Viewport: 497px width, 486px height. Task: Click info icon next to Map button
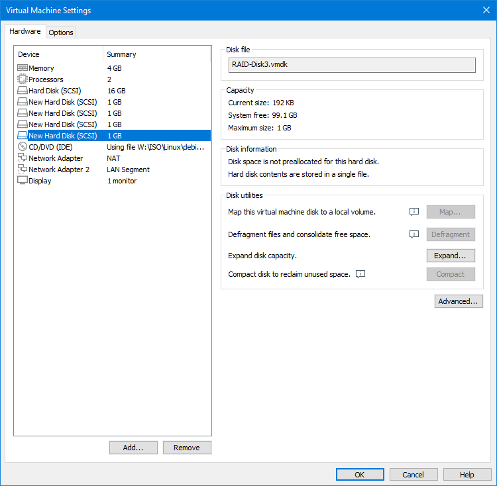coord(414,212)
